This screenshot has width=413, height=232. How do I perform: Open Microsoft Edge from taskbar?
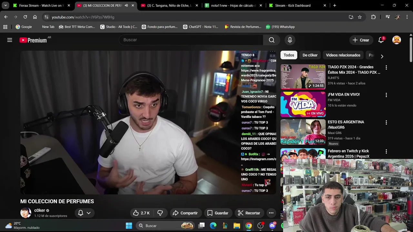coord(213,226)
